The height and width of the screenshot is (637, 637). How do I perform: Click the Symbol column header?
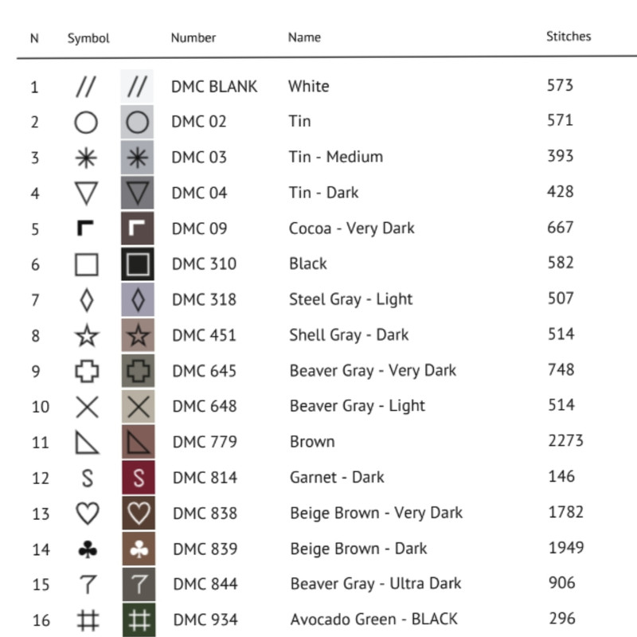(88, 38)
